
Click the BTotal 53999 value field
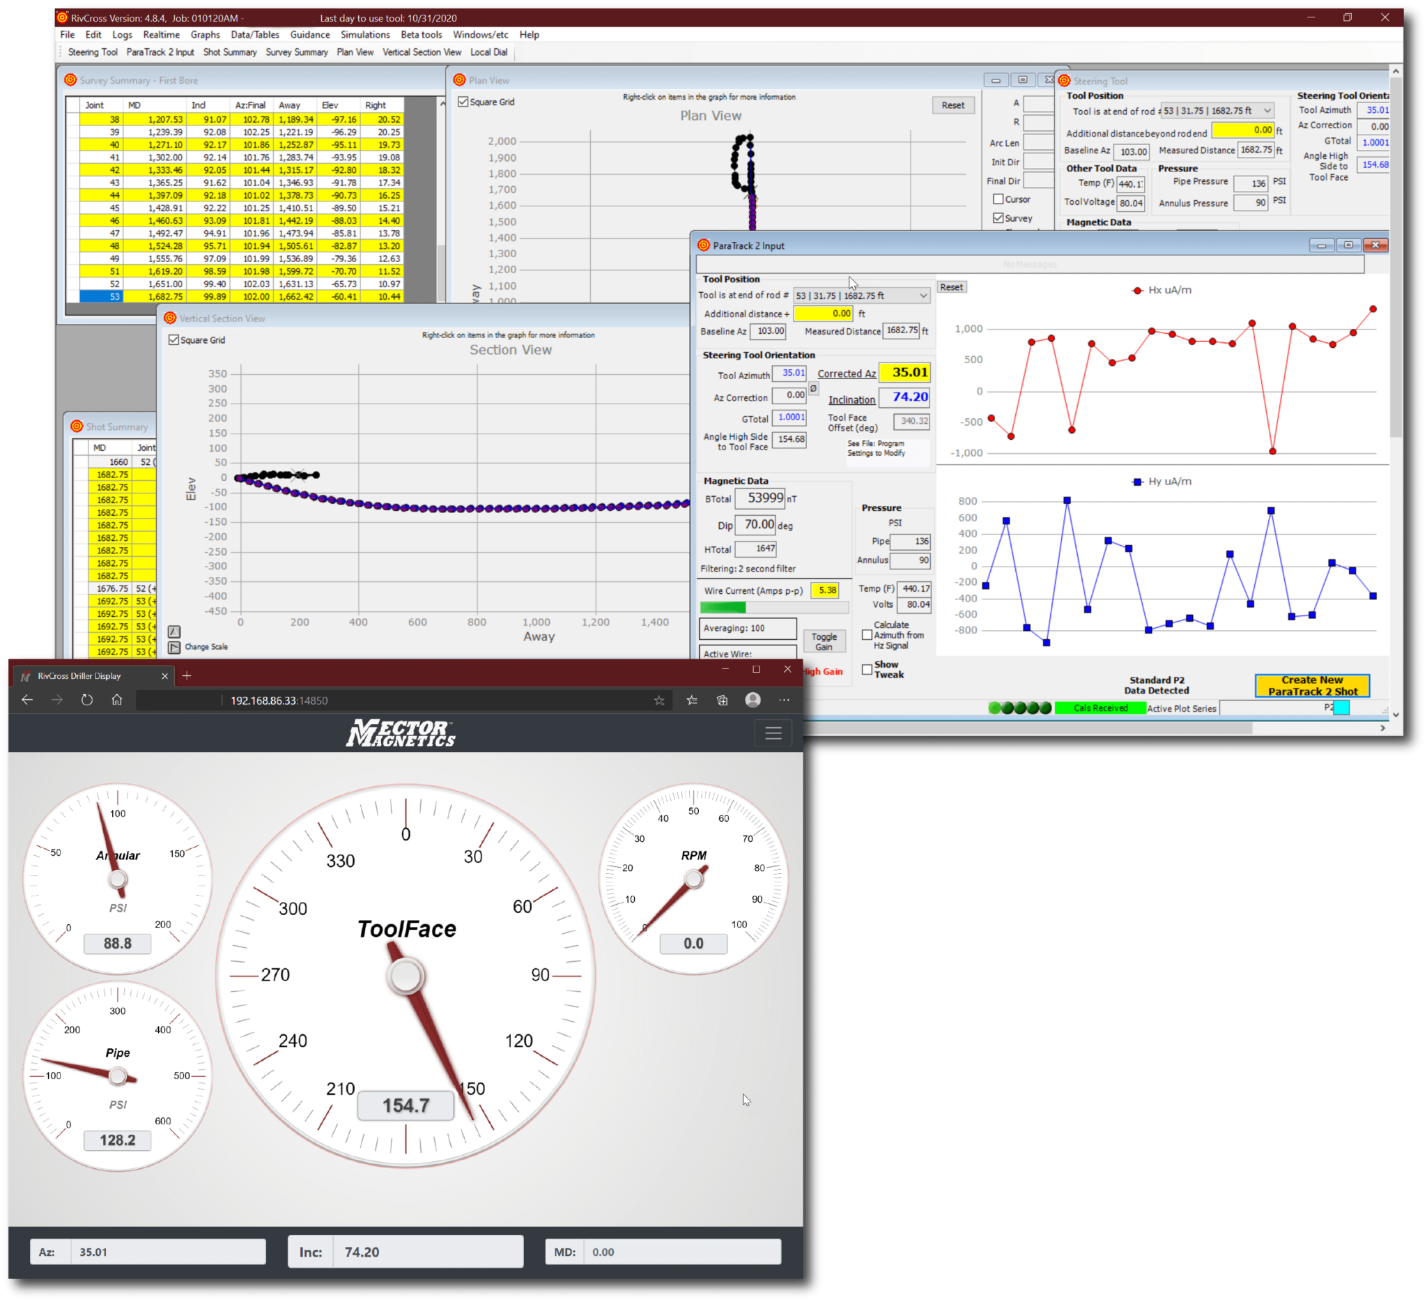[759, 498]
